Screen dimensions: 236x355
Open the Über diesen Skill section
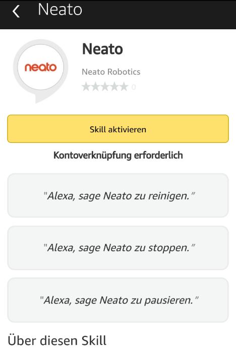click(x=57, y=340)
